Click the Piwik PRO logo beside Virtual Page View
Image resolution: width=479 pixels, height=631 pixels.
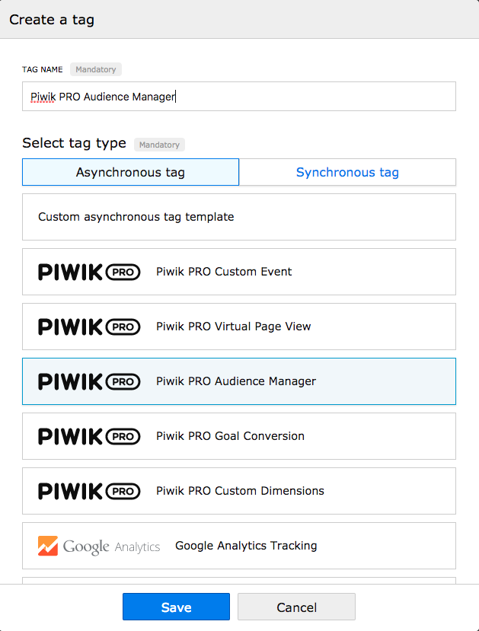point(89,327)
